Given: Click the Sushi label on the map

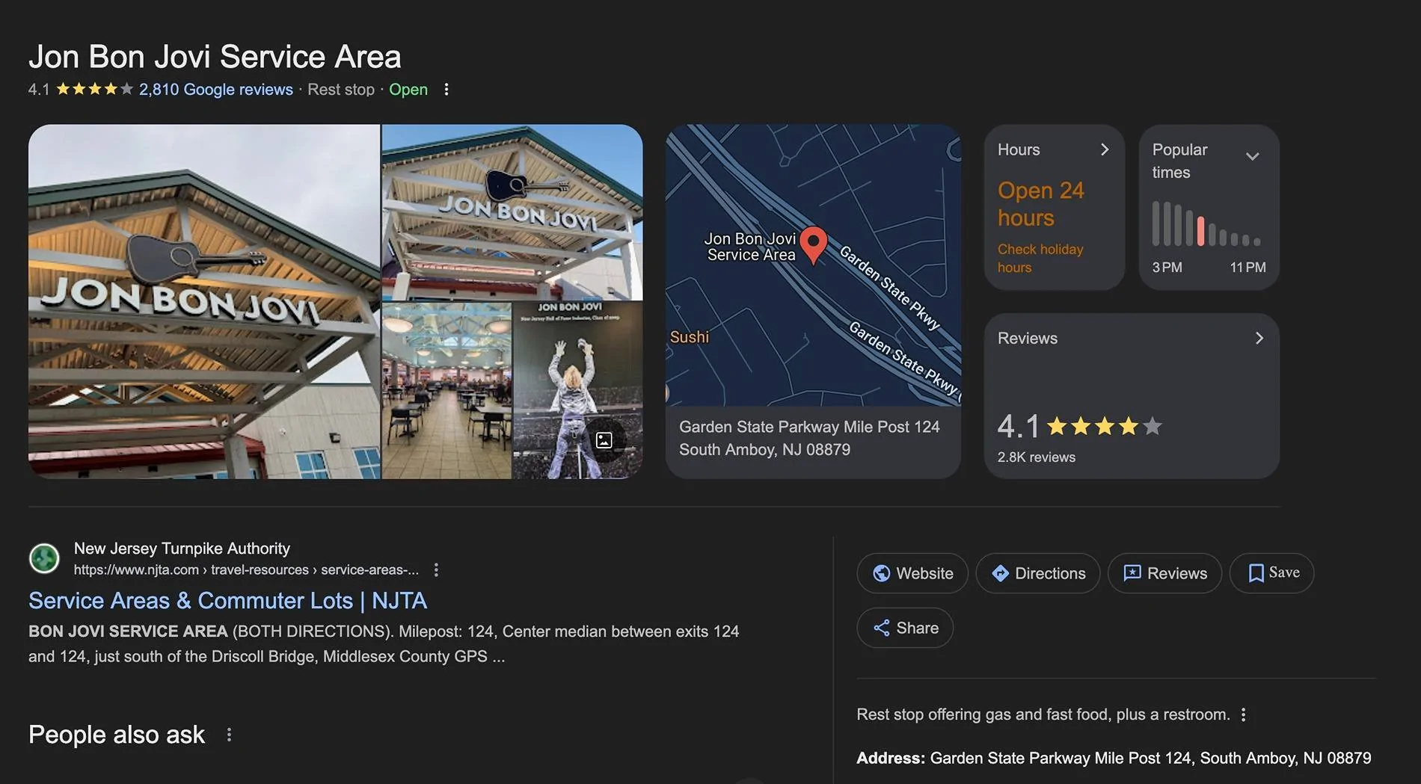Looking at the screenshot, I should coord(690,337).
